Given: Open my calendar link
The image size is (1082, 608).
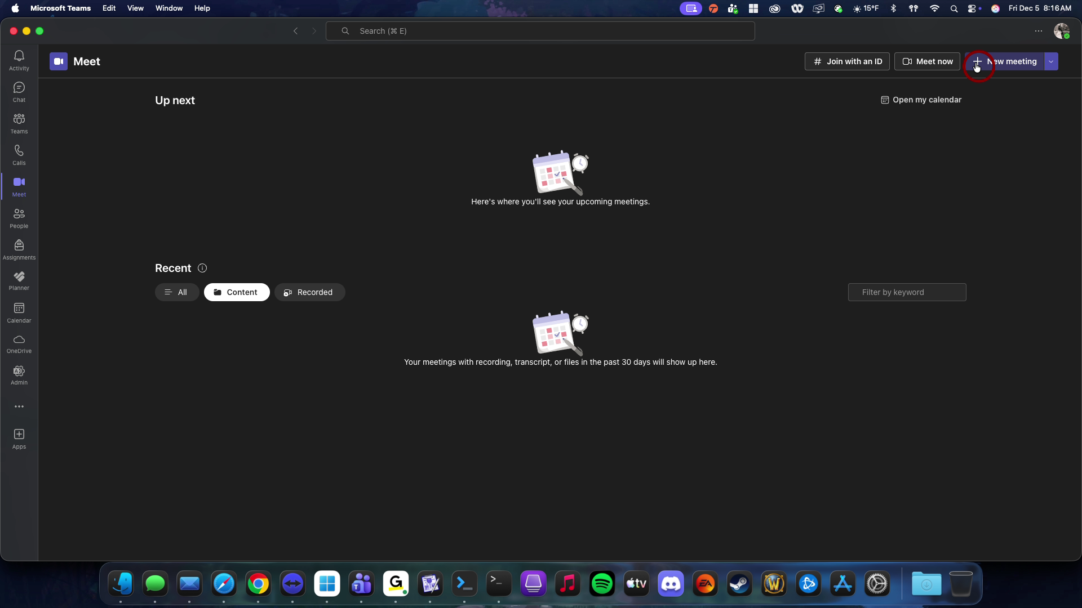Looking at the screenshot, I should click(921, 100).
